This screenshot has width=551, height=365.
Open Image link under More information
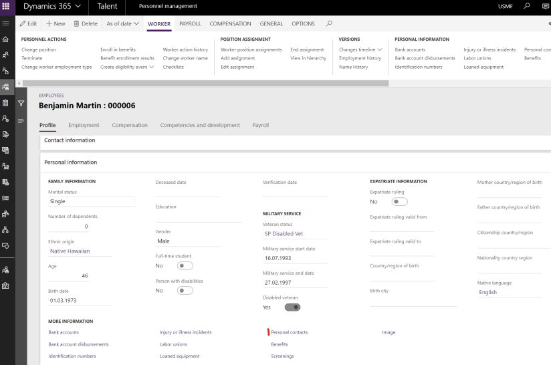(389, 332)
